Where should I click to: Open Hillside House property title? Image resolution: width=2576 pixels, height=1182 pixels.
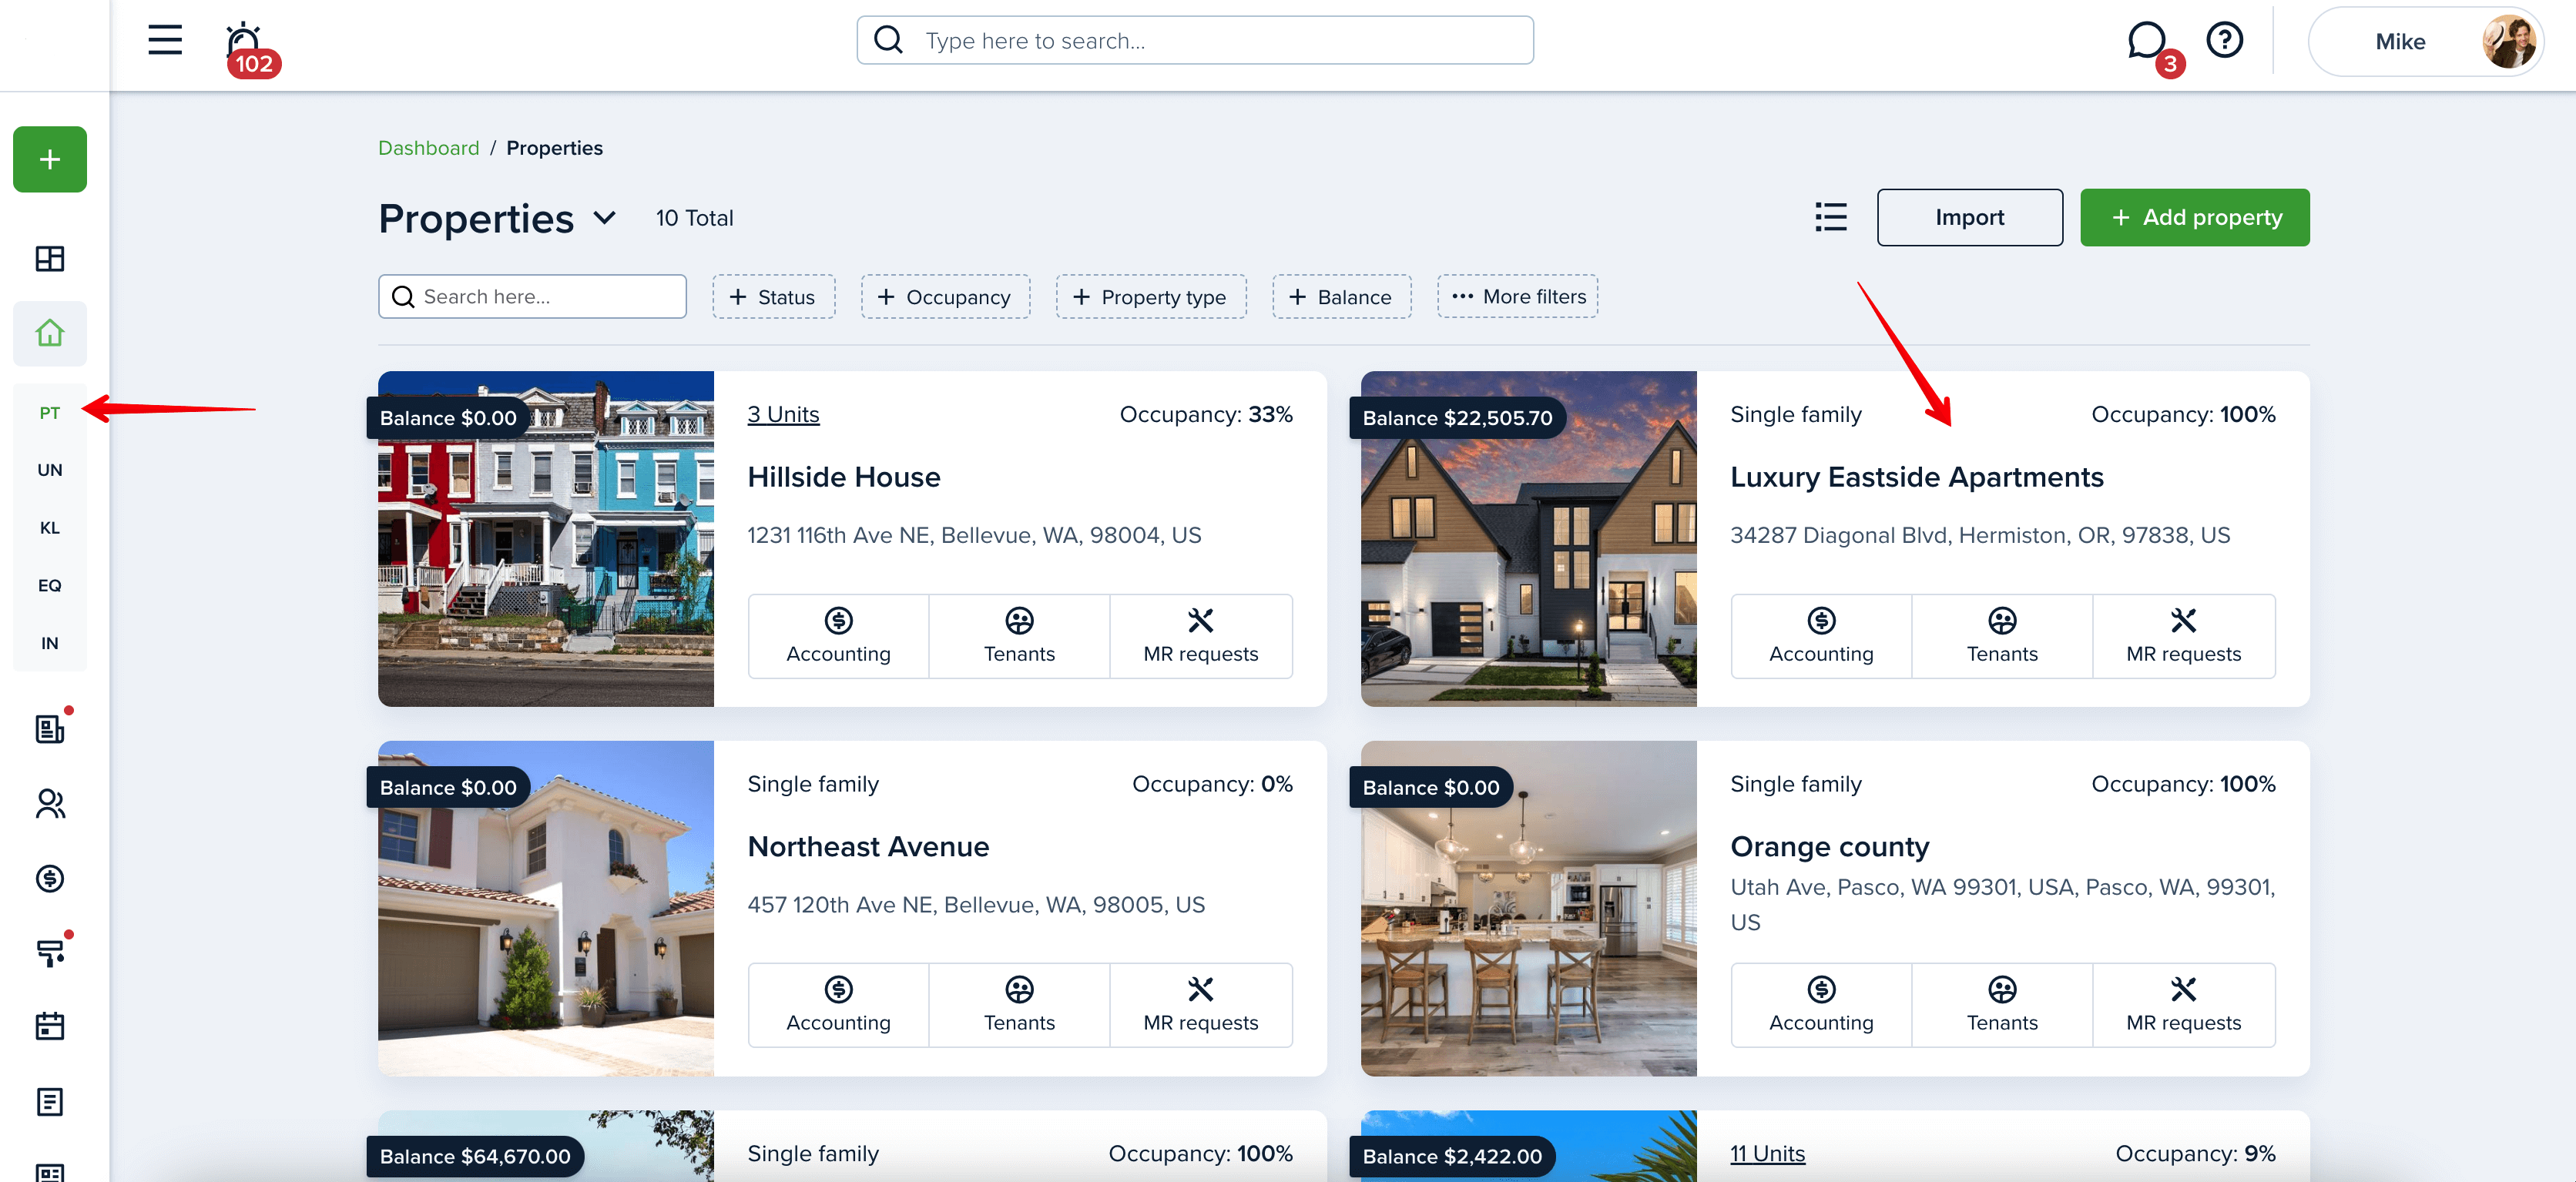[843, 477]
